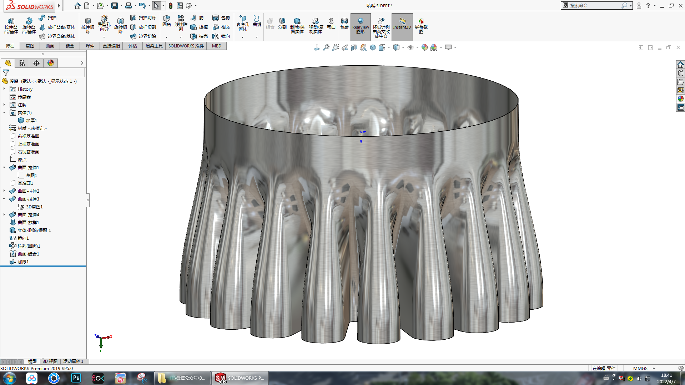The width and height of the screenshot is (685, 385).
Task: Open Photoshop from the taskbar
Action: click(76, 378)
